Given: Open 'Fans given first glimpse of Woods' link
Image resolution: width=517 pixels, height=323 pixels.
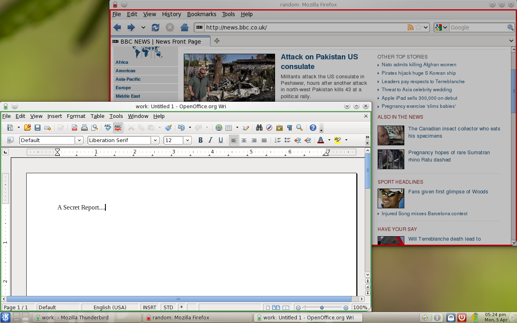Looking at the screenshot, I should coord(448,192).
